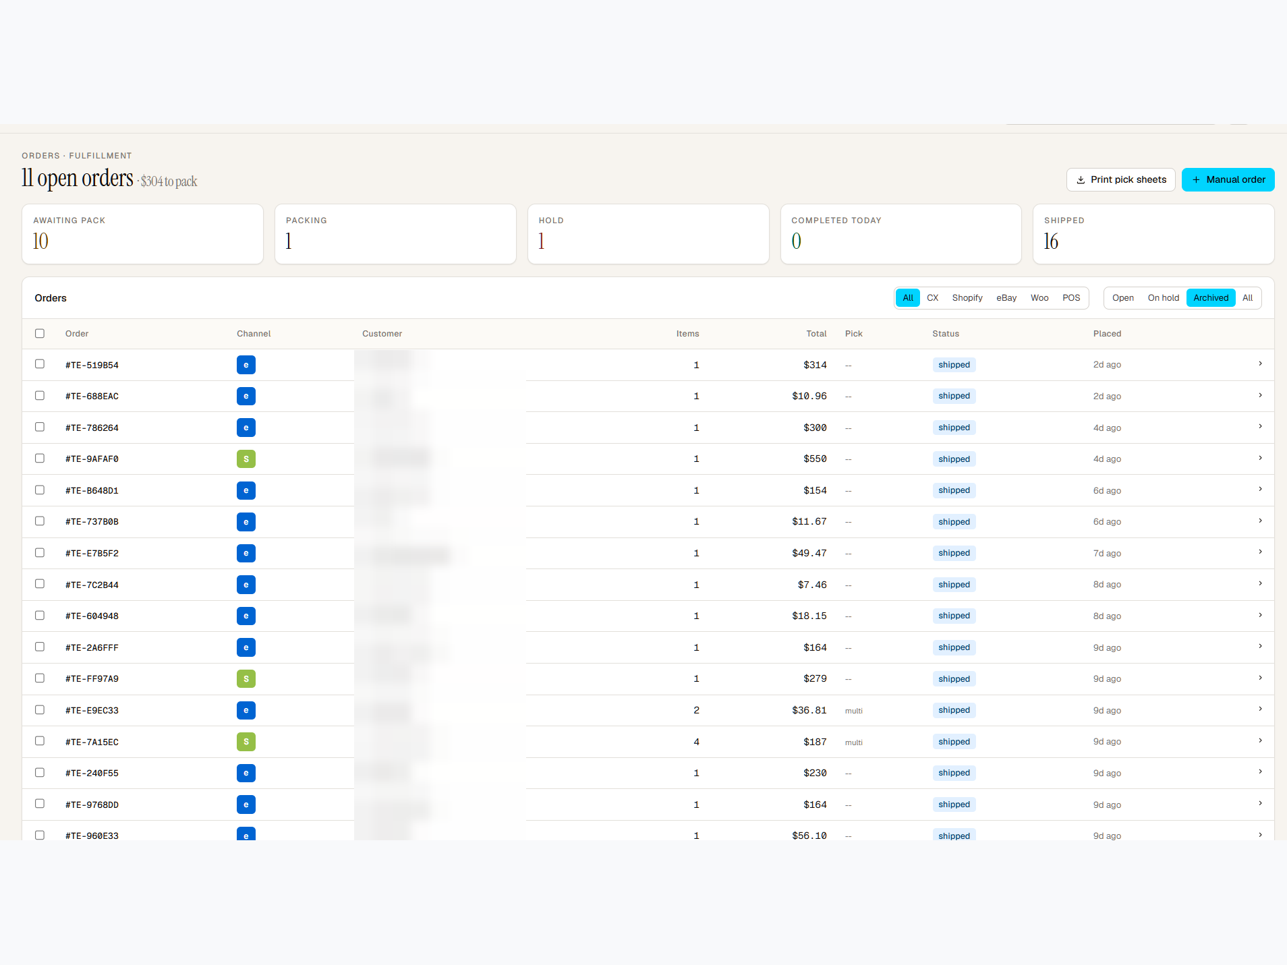Click eBay channel icon for order #TE-688EAC
This screenshot has width=1287, height=965.
(246, 396)
